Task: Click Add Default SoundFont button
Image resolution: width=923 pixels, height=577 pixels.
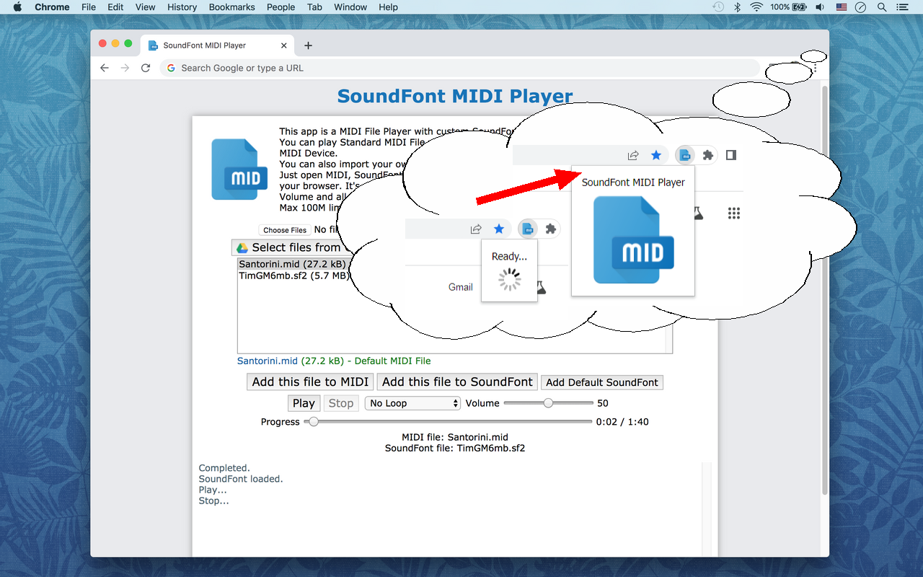Action: 602,382
